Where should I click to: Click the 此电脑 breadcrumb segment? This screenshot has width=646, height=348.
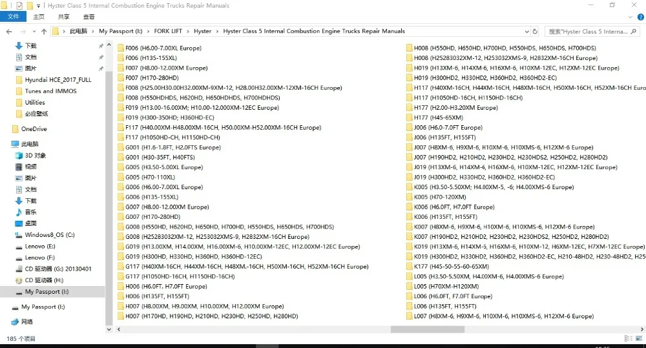pyautogui.click(x=78, y=31)
